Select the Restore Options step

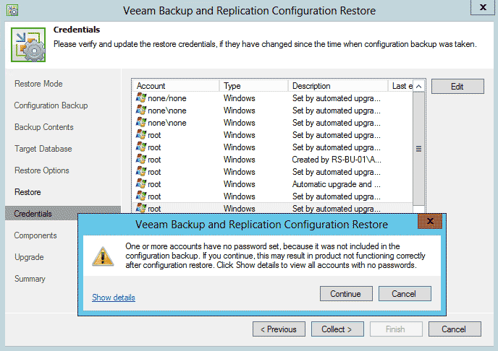click(x=41, y=170)
